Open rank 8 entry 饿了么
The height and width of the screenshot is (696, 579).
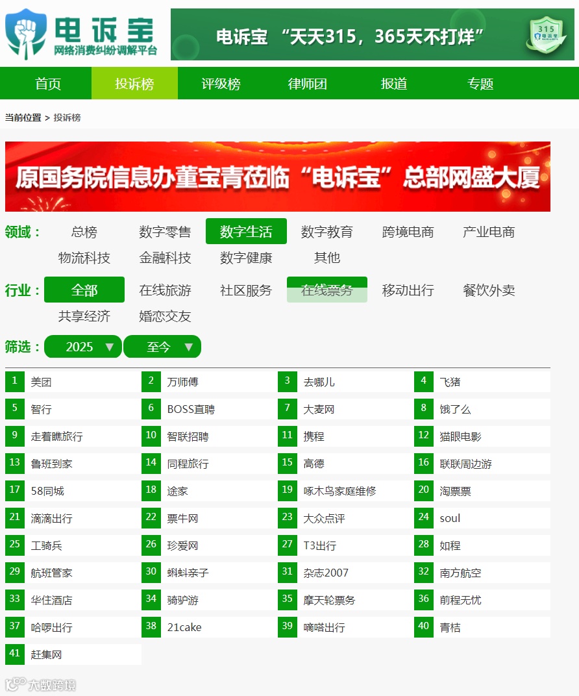pos(482,409)
